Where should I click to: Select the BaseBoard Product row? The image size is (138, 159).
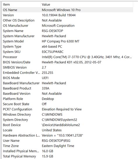68,88
